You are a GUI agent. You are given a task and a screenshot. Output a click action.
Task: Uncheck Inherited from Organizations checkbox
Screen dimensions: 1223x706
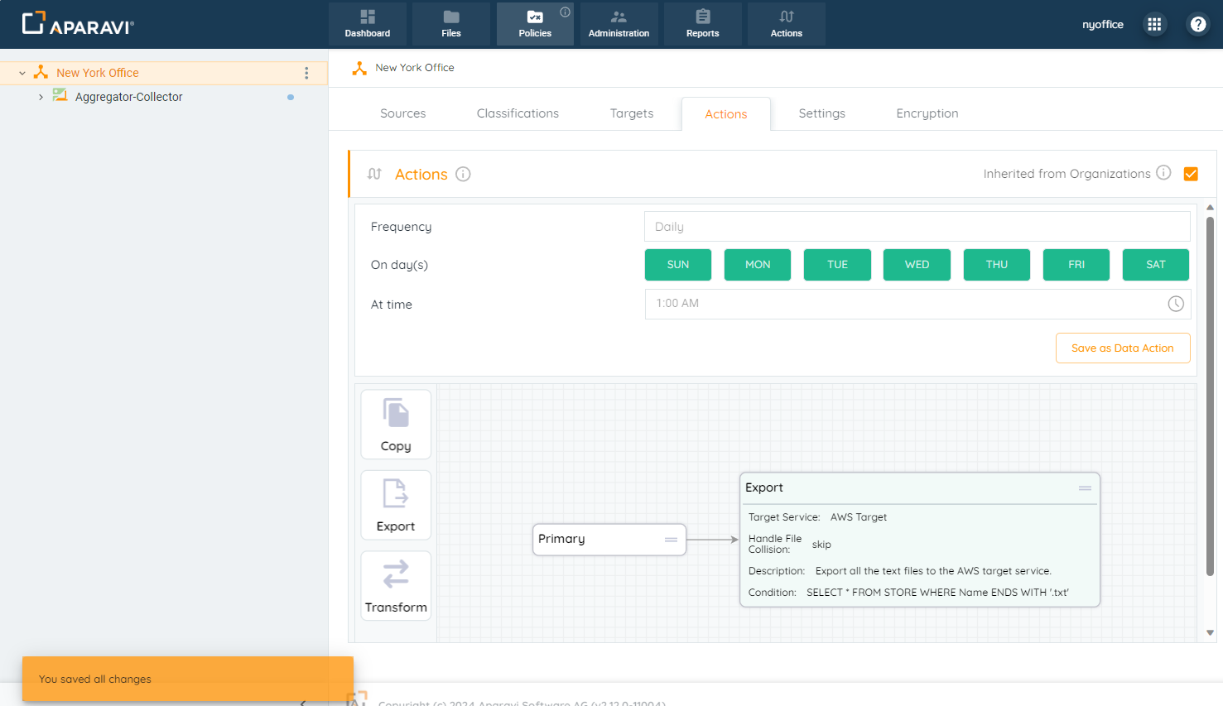(x=1191, y=174)
